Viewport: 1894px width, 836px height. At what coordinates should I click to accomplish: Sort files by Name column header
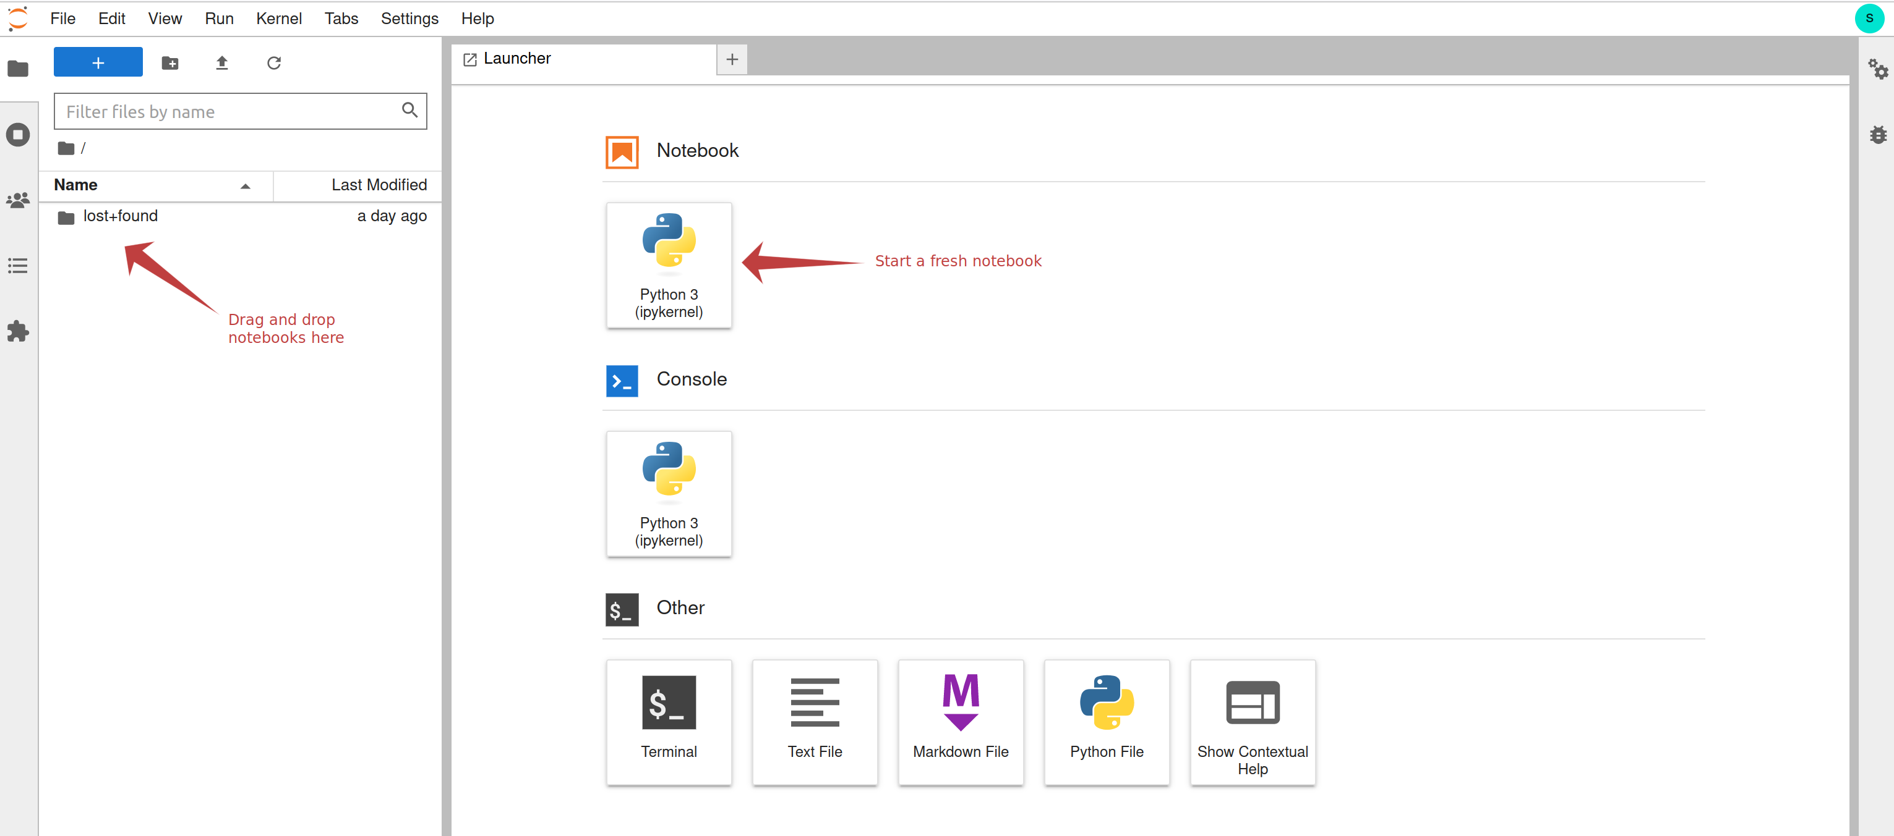click(155, 185)
